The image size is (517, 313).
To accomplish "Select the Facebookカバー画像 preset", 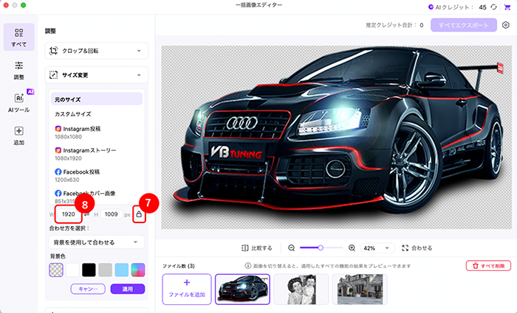I will point(97,197).
